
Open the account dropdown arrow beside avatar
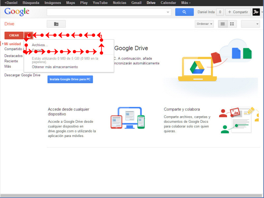pos(262,12)
